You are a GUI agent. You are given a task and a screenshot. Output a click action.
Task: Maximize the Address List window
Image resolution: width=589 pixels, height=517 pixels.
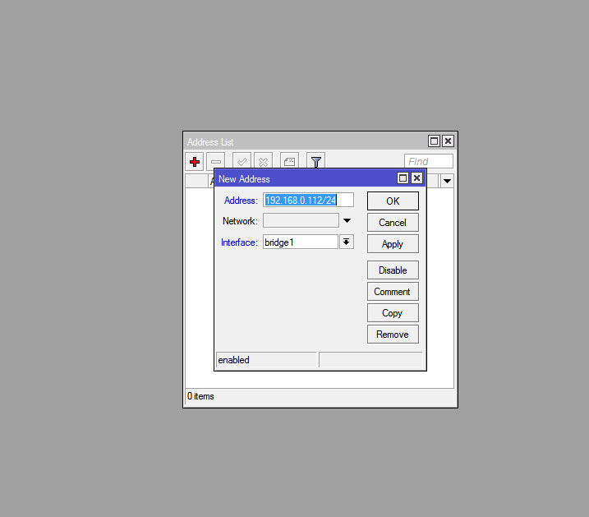tap(435, 141)
